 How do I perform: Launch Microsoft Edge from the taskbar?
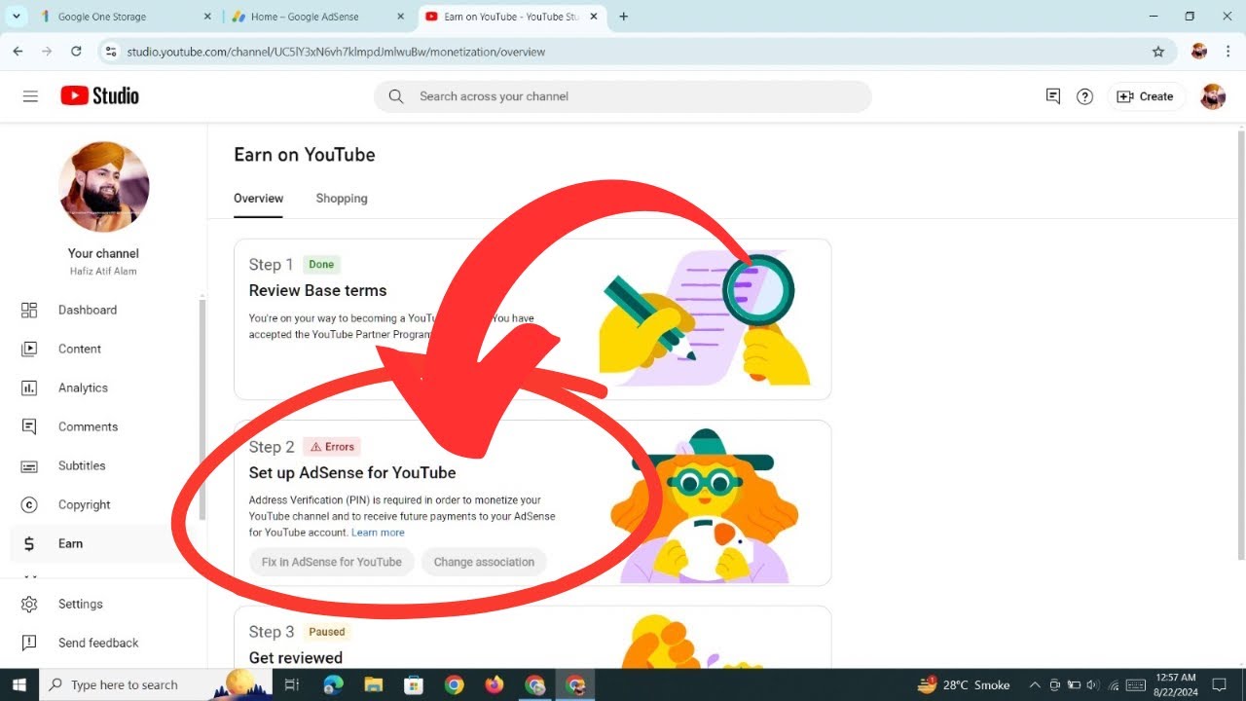(333, 684)
